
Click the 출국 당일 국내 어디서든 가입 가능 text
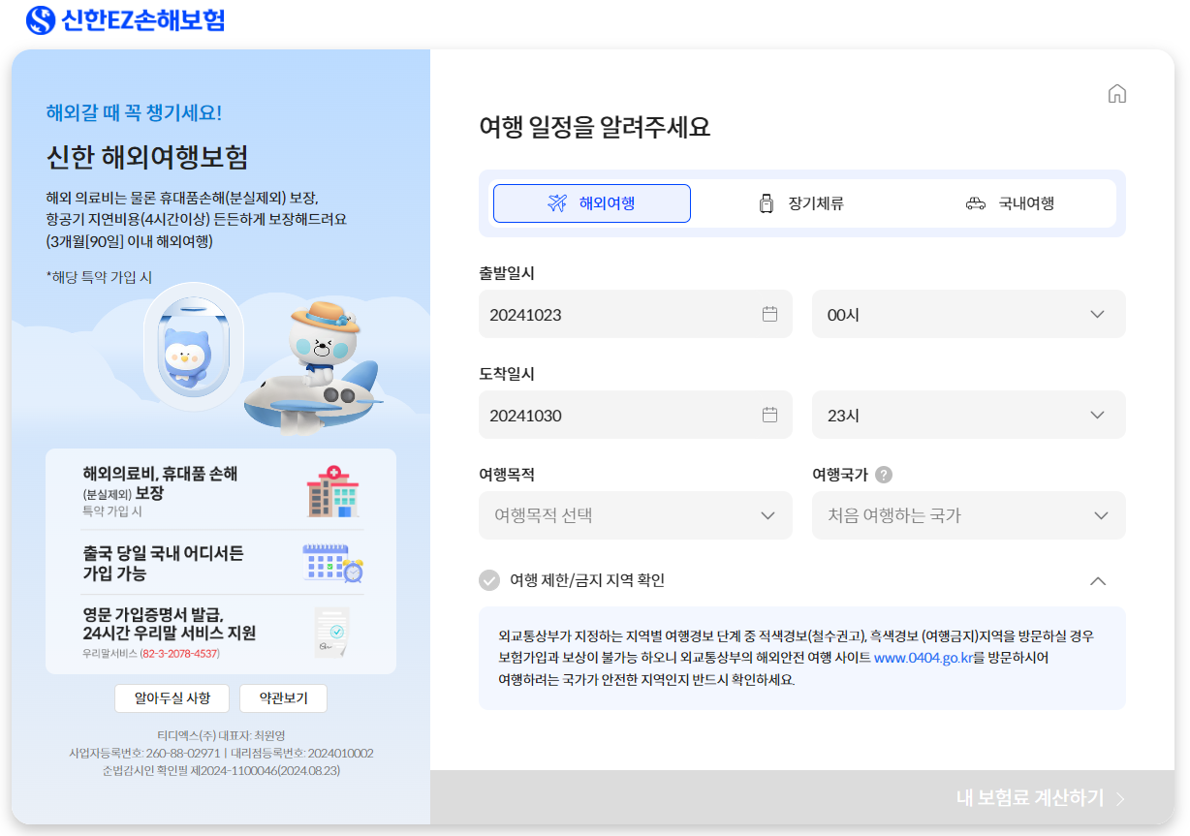[163, 563]
